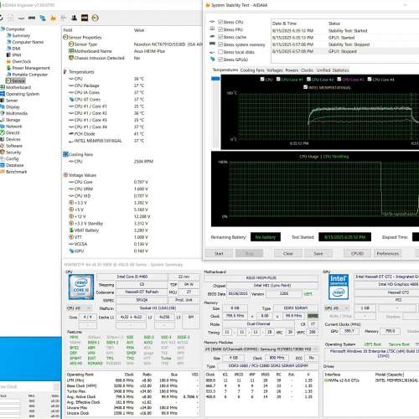Open the DMI tree item
This screenshot has width=419, height=419.
click(16, 49)
